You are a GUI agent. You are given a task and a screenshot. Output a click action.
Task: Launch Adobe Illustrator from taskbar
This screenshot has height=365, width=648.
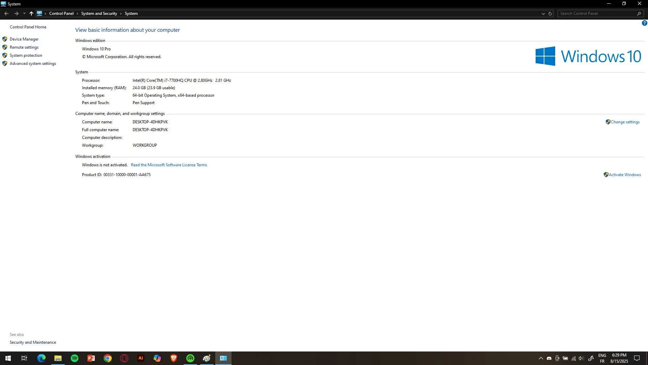click(140, 358)
